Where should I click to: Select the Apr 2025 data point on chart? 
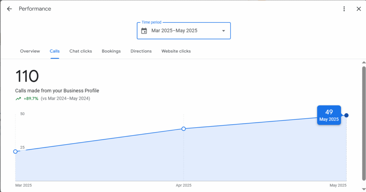(x=184, y=129)
